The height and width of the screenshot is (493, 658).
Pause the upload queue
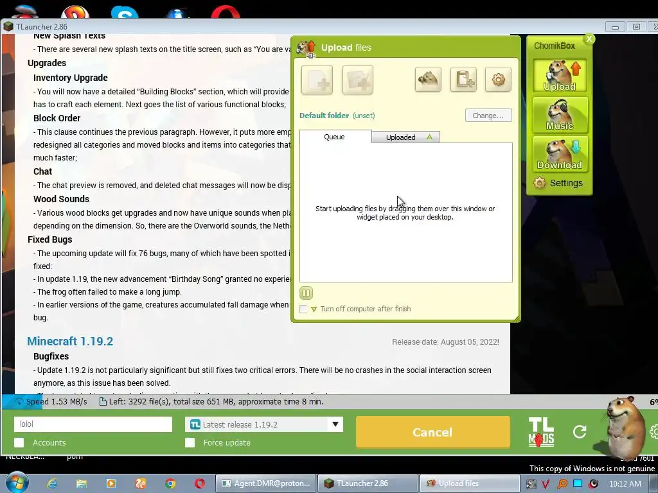[306, 293]
